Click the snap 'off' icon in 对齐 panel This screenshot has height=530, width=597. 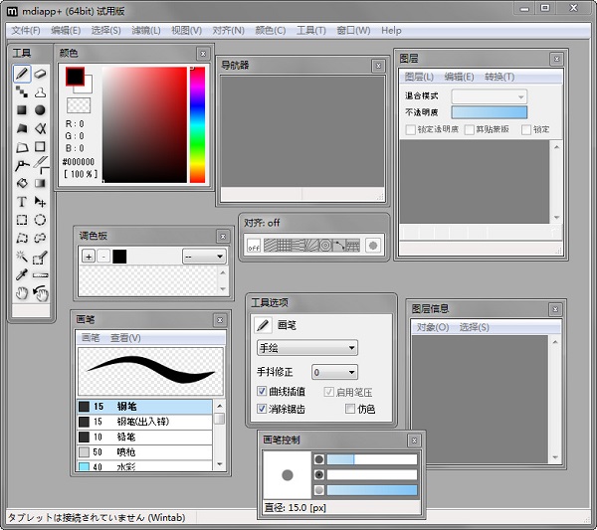253,245
